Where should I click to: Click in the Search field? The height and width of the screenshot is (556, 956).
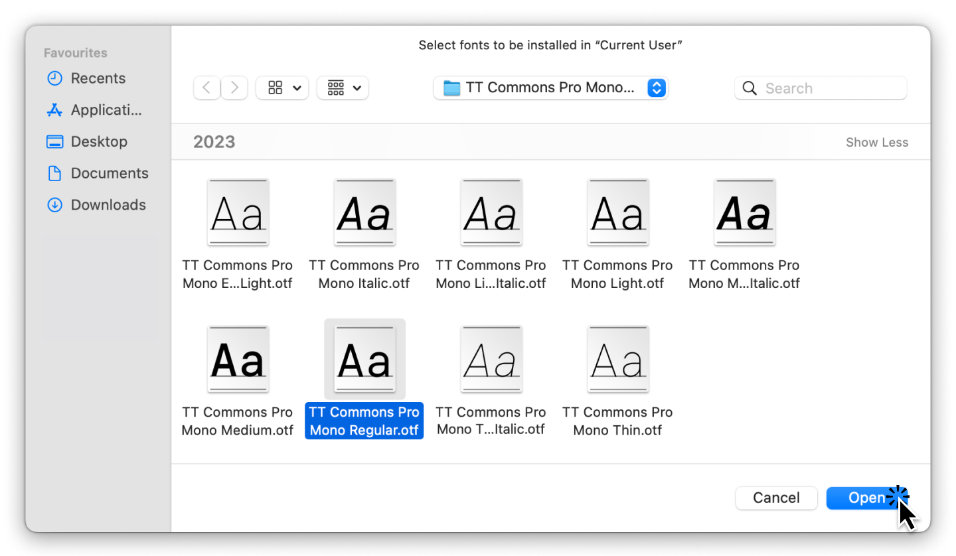(821, 88)
